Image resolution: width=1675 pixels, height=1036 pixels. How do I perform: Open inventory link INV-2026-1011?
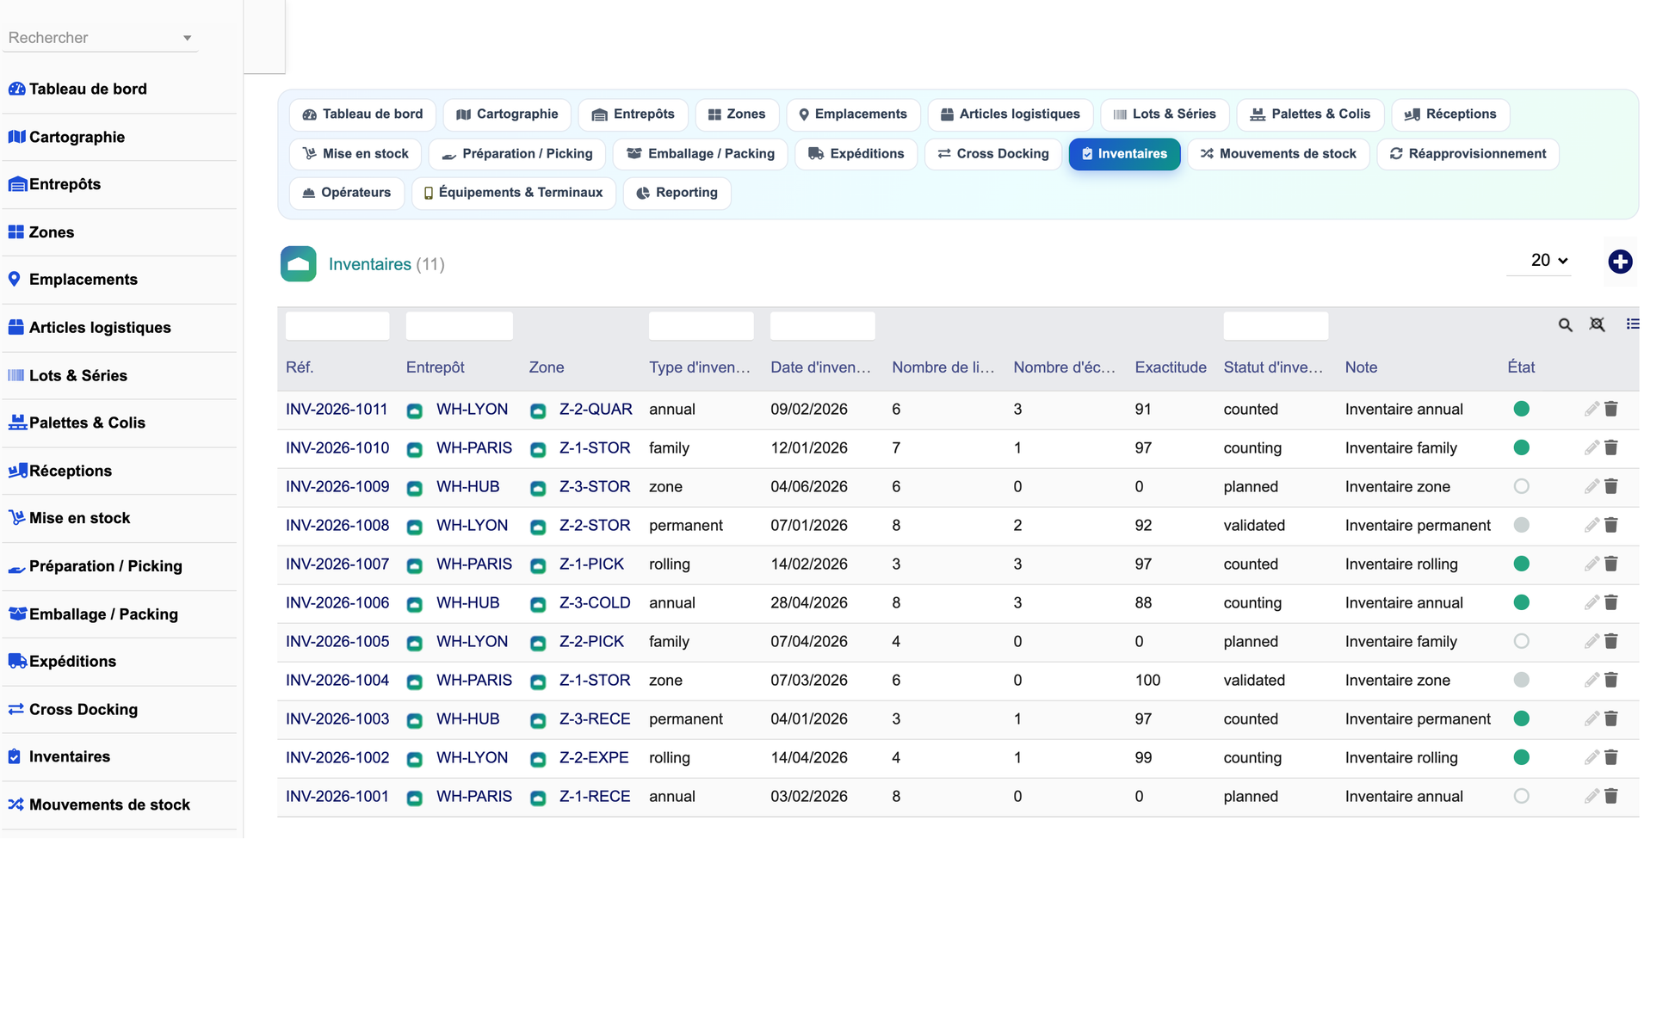pos(337,409)
